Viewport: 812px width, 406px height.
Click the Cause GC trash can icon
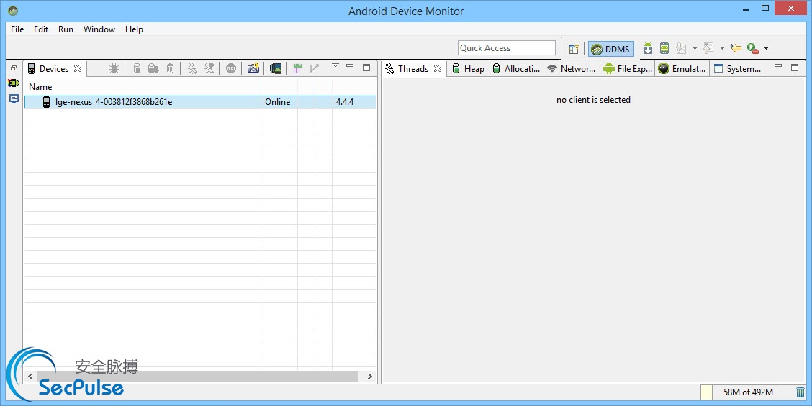click(171, 68)
